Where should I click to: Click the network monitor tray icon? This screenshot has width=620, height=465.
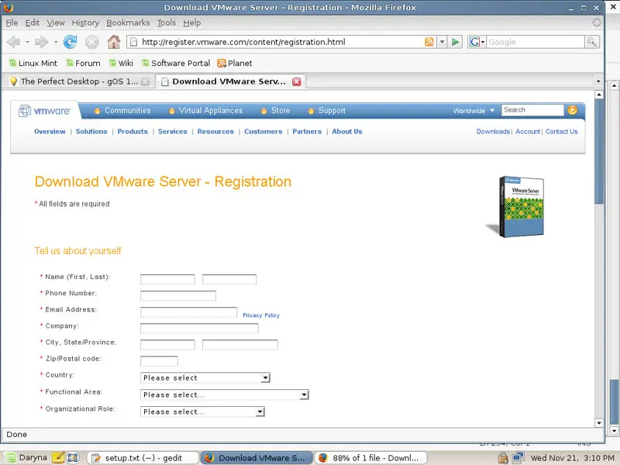pyautogui.click(x=518, y=457)
